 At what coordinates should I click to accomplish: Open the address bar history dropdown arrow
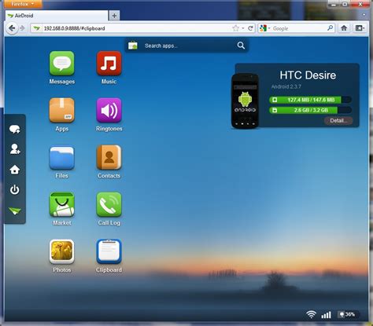[x=243, y=28]
